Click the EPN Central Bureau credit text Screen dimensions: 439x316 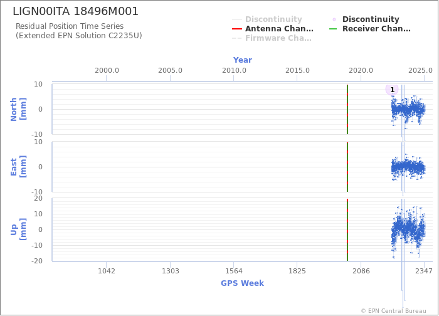[394, 311]
